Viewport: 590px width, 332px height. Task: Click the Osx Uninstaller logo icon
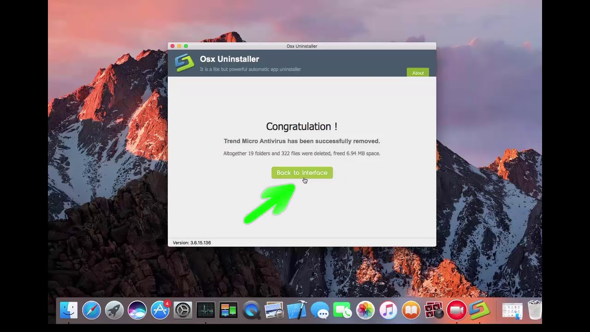184,63
